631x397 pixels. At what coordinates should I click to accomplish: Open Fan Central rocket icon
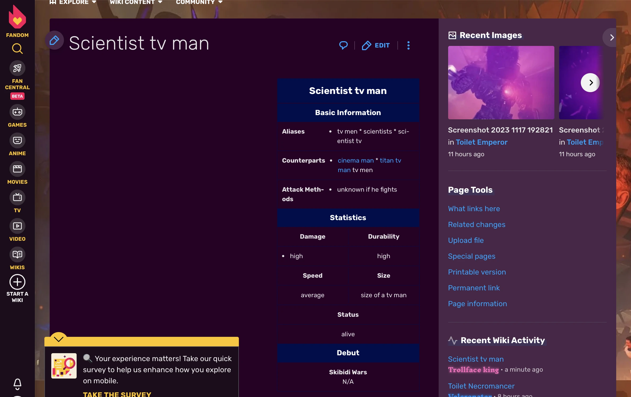pyautogui.click(x=17, y=68)
